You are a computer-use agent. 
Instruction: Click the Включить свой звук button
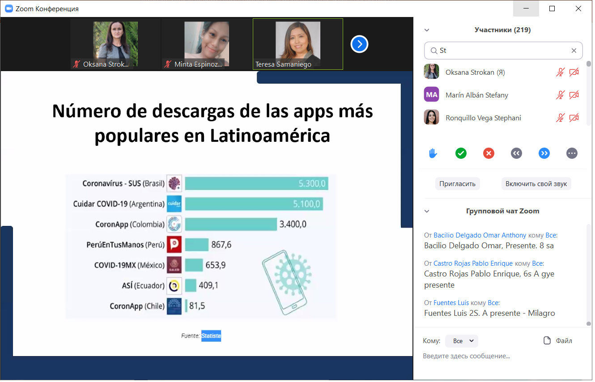point(536,183)
